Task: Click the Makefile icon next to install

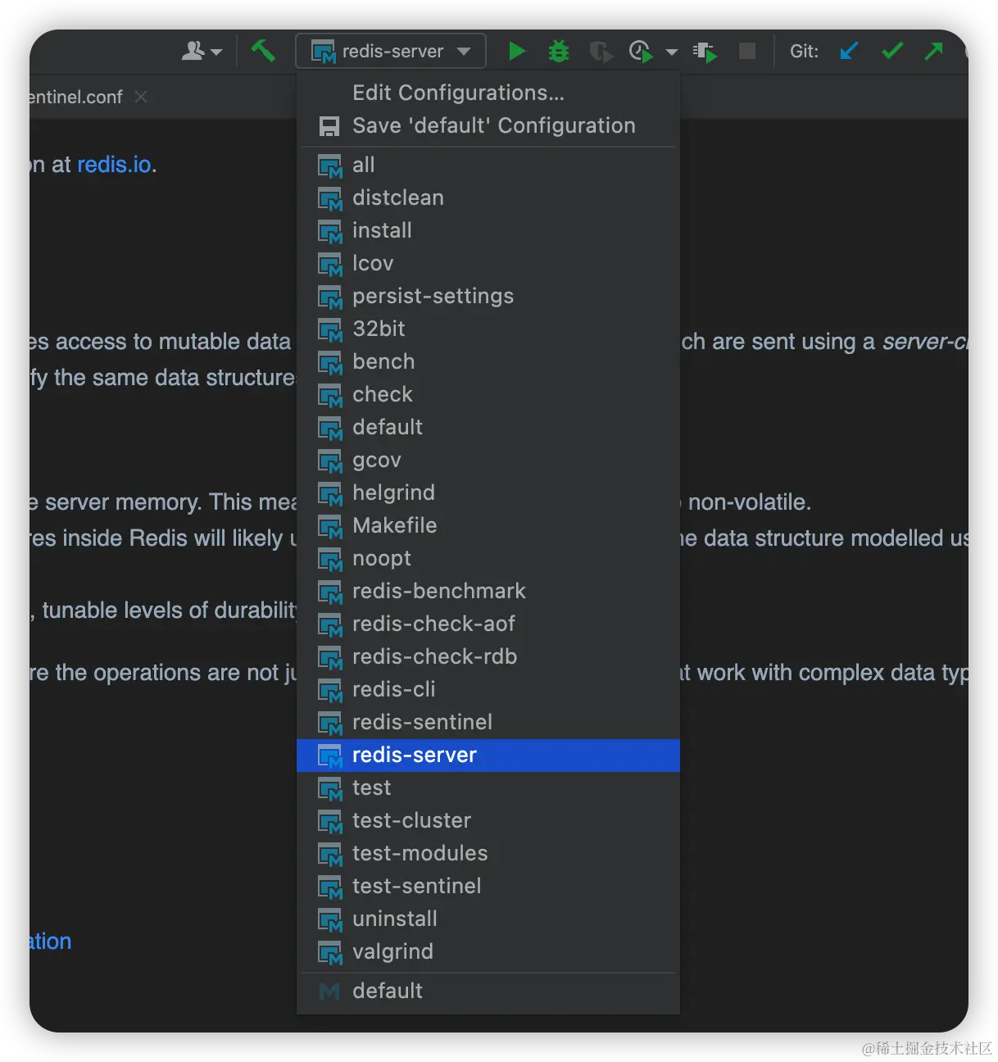Action: click(x=330, y=232)
